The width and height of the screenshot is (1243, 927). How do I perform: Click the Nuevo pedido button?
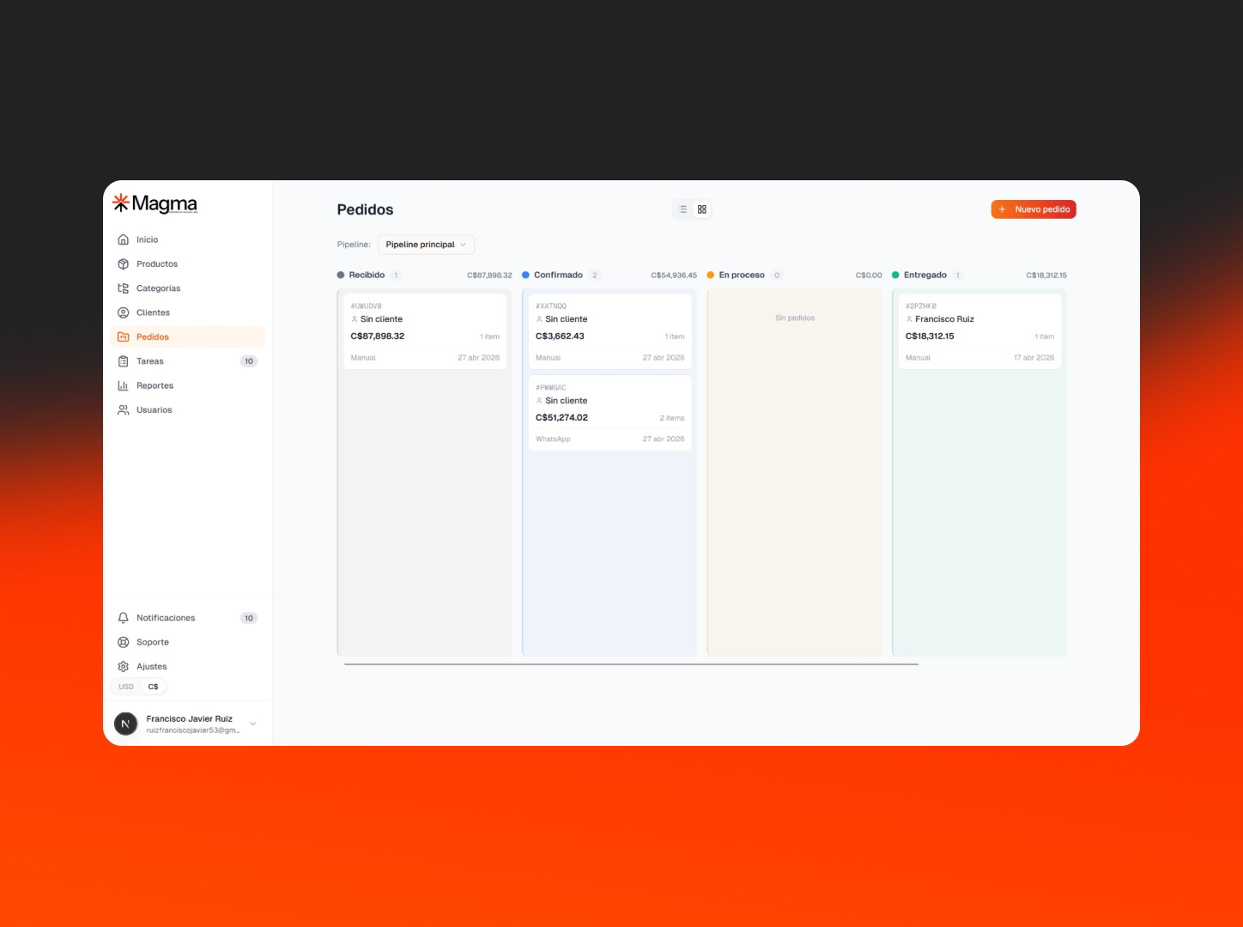pyautogui.click(x=1034, y=209)
